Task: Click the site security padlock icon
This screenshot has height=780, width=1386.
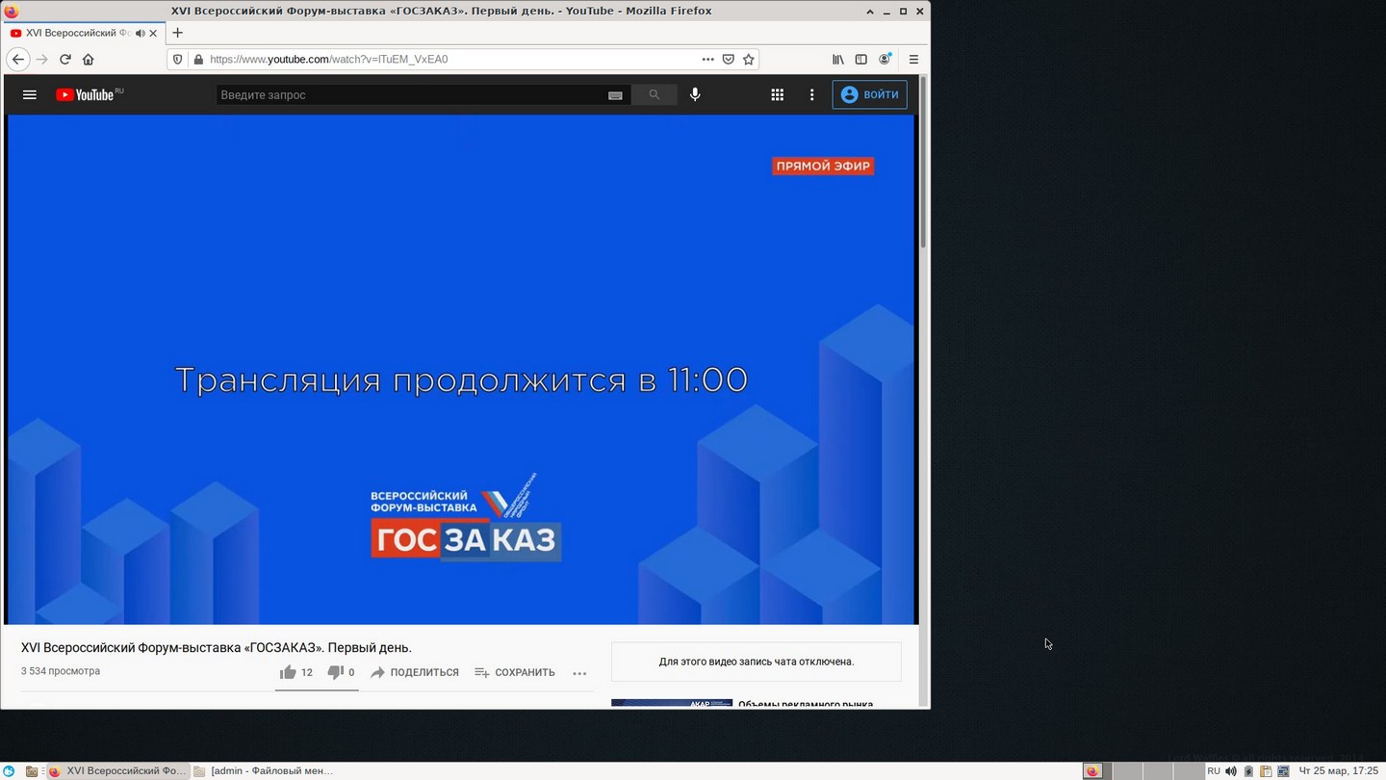Action: [198, 59]
